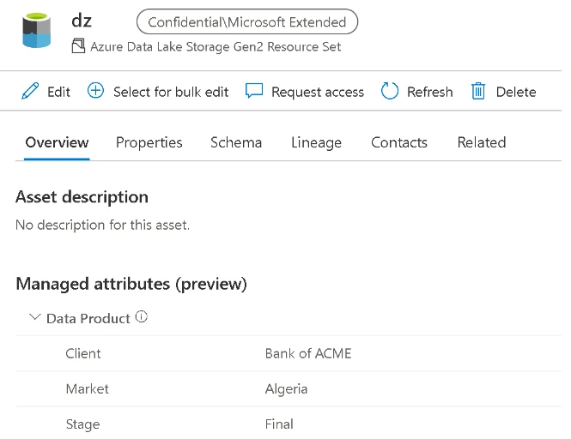Click the Algeria market value
Image resolution: width=571 pixels, height=439 pixels.
pyautogui.click(x=286, y=388)
